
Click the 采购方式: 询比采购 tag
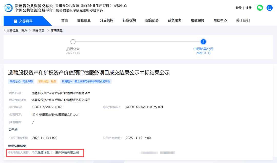click(x=21, y=81)
